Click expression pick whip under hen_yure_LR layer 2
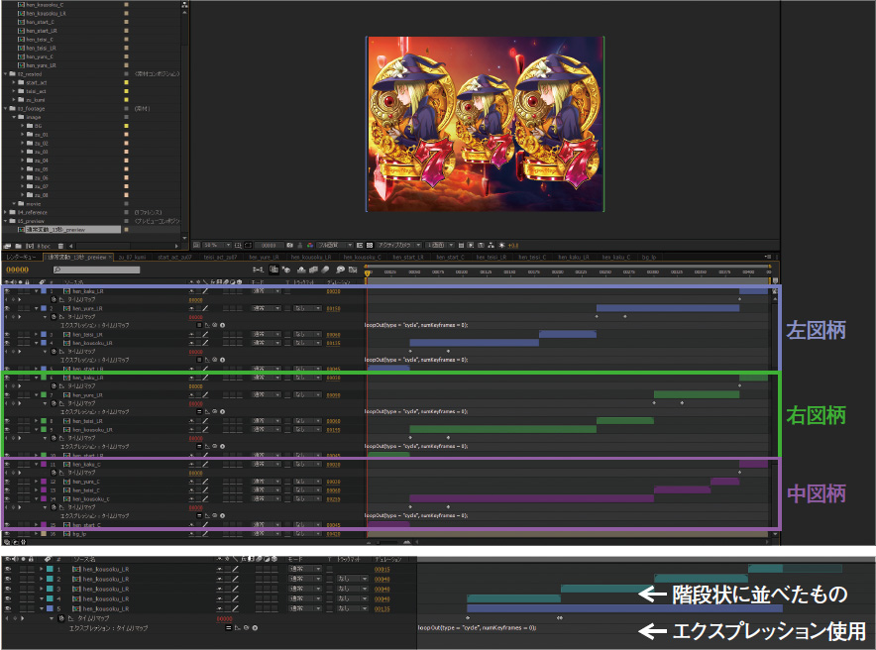 click(214, 325)
